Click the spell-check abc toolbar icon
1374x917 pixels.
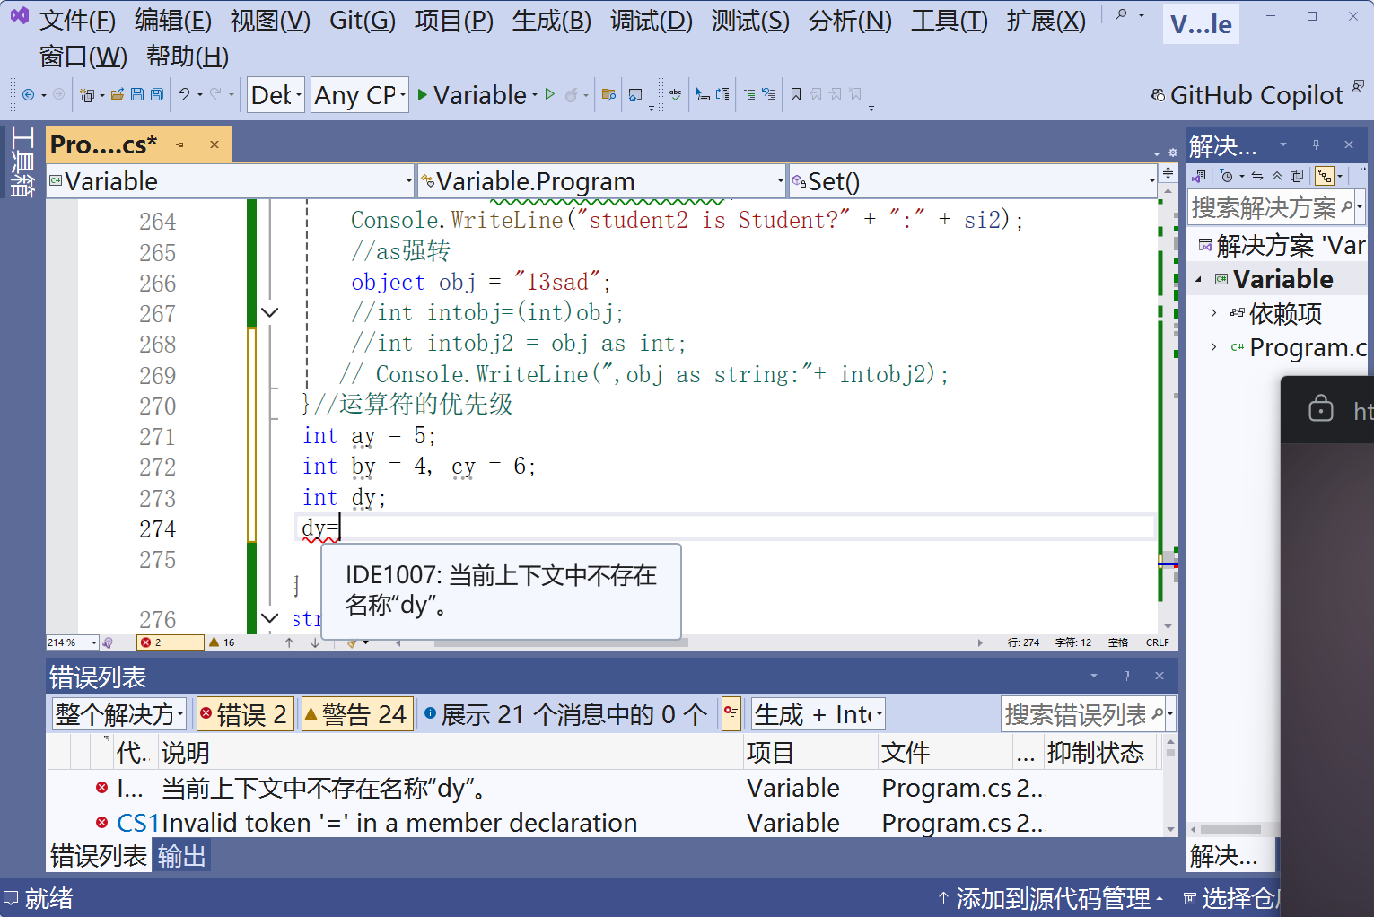675,94
